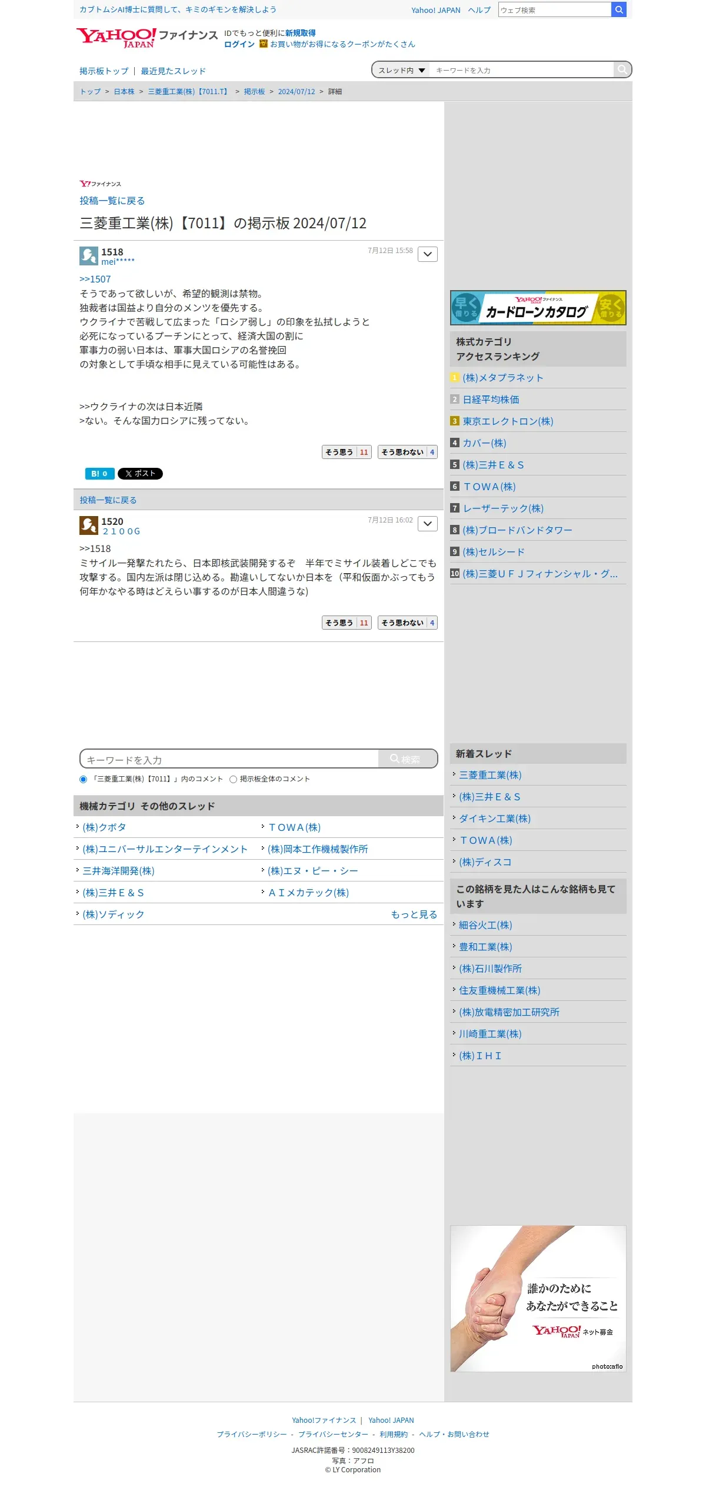Open (株)ユニバーサルエンターテインメント thread
The height and width of the screenshot is (1487, 706).
pos(165,849)
